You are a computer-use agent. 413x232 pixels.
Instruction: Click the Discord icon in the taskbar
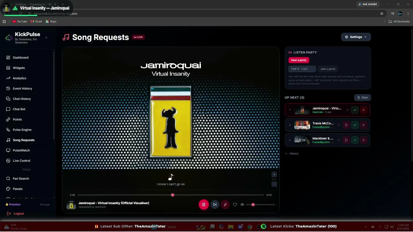[240, 227]
